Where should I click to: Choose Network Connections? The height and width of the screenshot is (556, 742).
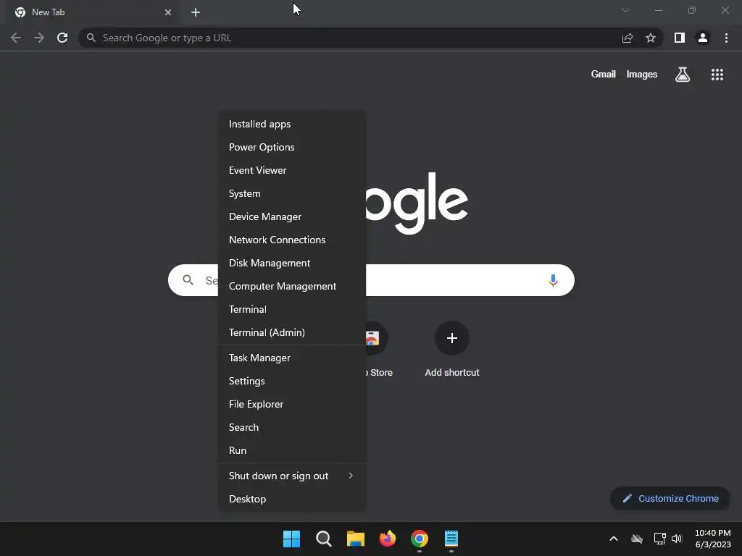[x=291, y=240]
